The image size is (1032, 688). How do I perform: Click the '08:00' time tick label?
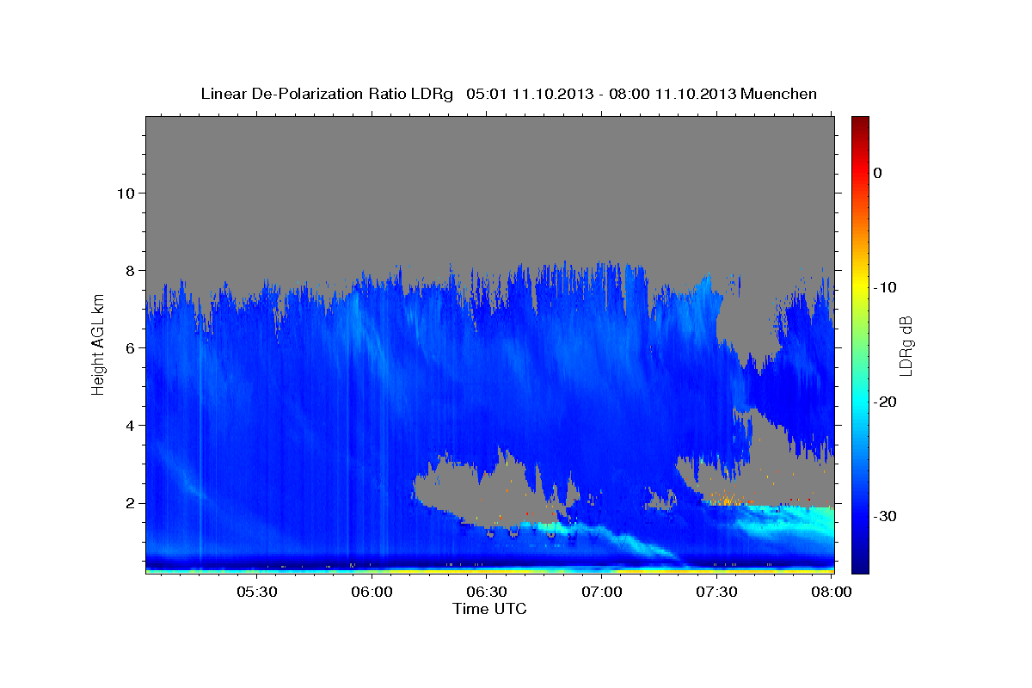(x=832, y=592)
